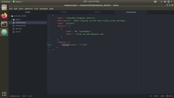Click "slahuddin/composer_details" name value
Screen dimensions: 174x98
[80, 18]
